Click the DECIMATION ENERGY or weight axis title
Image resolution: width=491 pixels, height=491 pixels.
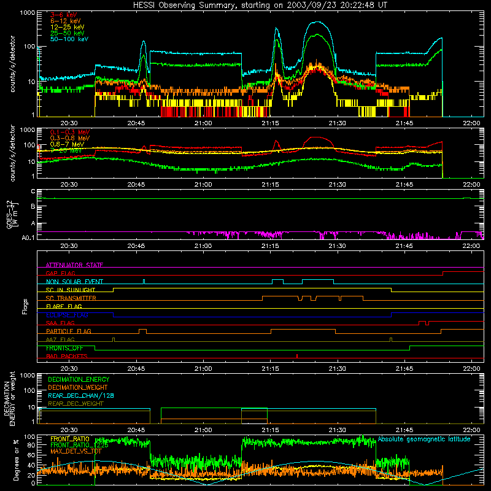click(9, 398)
